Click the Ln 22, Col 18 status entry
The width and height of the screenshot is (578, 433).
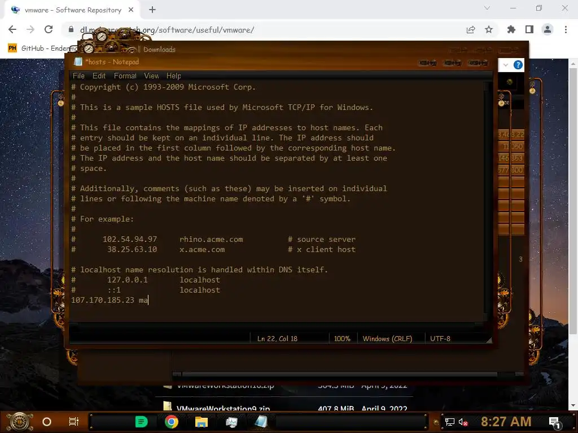point(277,339)
